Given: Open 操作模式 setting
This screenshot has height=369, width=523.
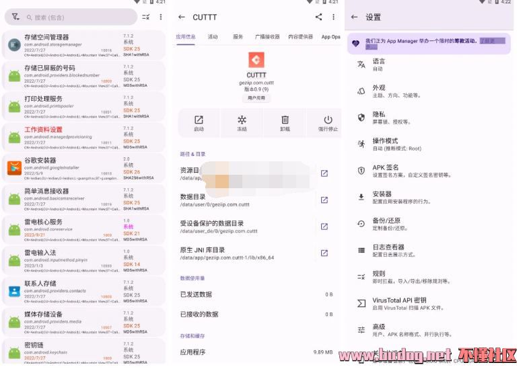Looking at the screenshot, I should point(429,145).
